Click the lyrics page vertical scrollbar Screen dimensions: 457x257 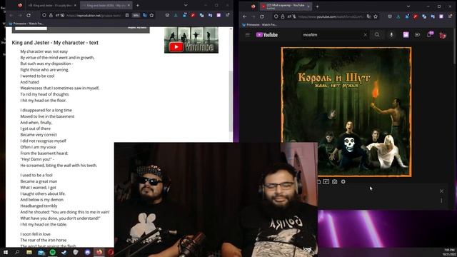(x=231, y=101)
